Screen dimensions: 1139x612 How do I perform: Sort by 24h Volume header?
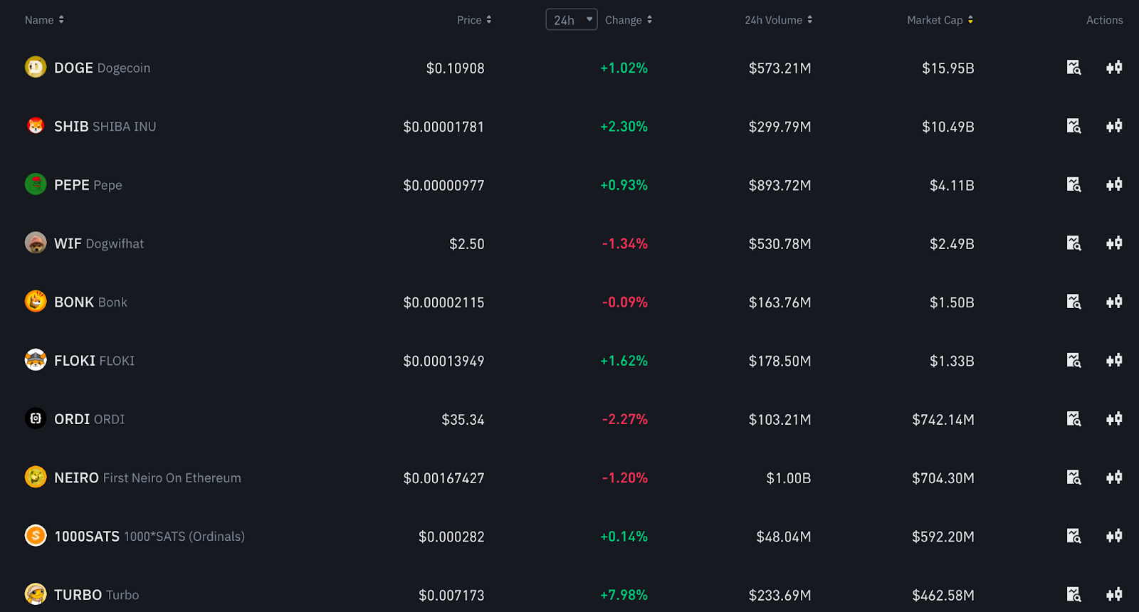coord(779,20)
